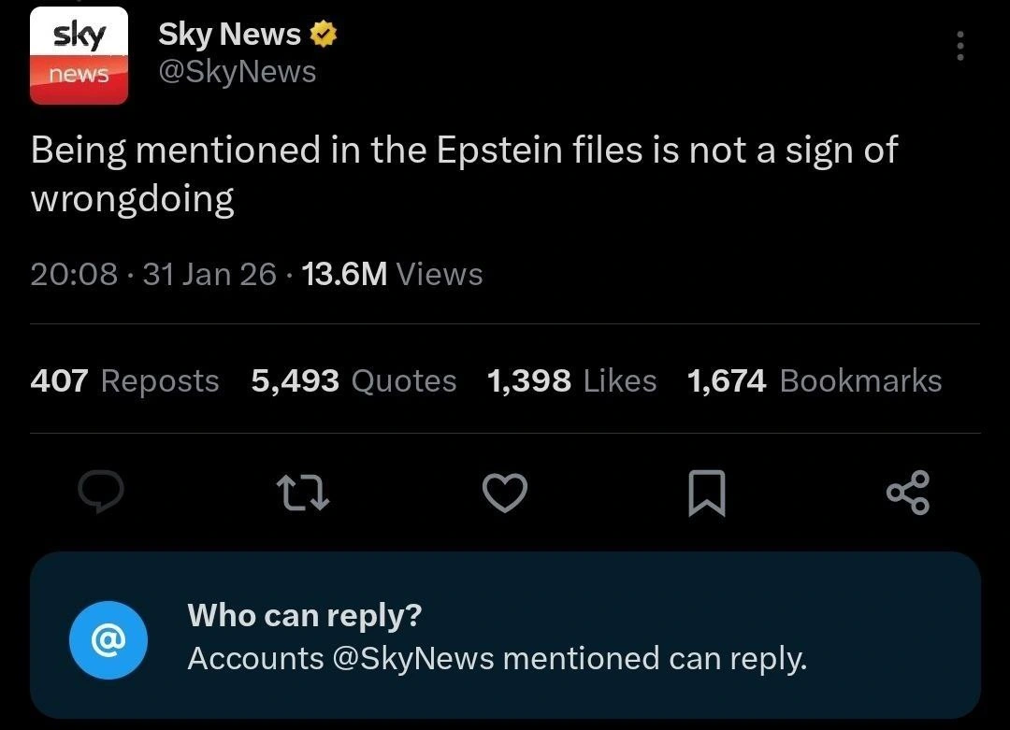Click the tweet text about Epstein files
1010x730 pixels.
(x=464, y=173)
